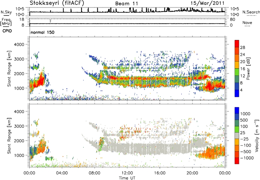Select the 'Beam 11' label
Screen dimensions: 260x180
pos(126,4)
